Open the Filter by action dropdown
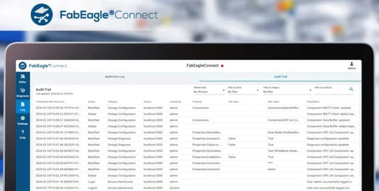Image resolution: width=379 pixels, height=191 pixels. pos(243,90)
